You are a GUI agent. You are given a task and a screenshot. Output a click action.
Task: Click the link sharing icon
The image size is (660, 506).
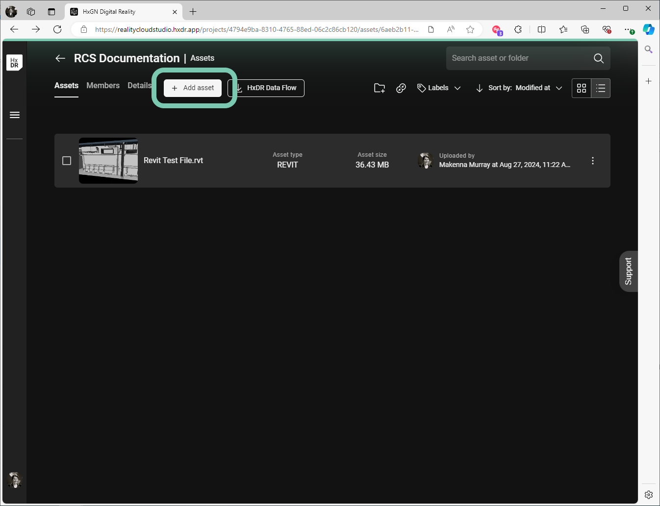point(401,88)
